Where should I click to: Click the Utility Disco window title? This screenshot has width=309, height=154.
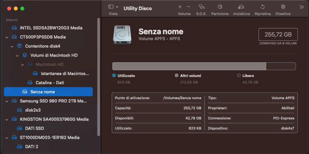(x=138, y=8)
